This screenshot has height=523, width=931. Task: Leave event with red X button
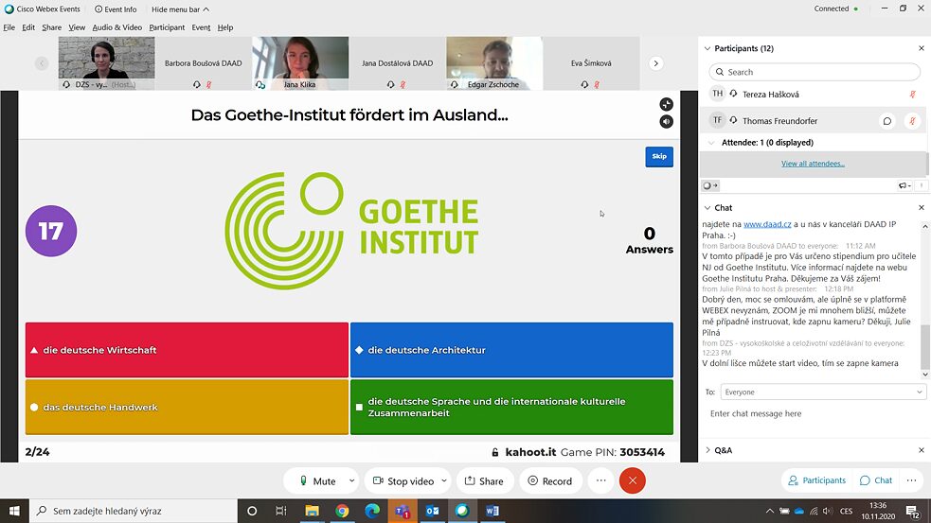(x=633, y=480)
